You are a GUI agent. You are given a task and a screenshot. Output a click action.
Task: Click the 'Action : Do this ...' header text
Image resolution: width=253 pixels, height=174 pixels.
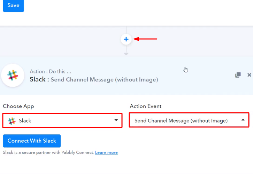(x=51, y=71)
